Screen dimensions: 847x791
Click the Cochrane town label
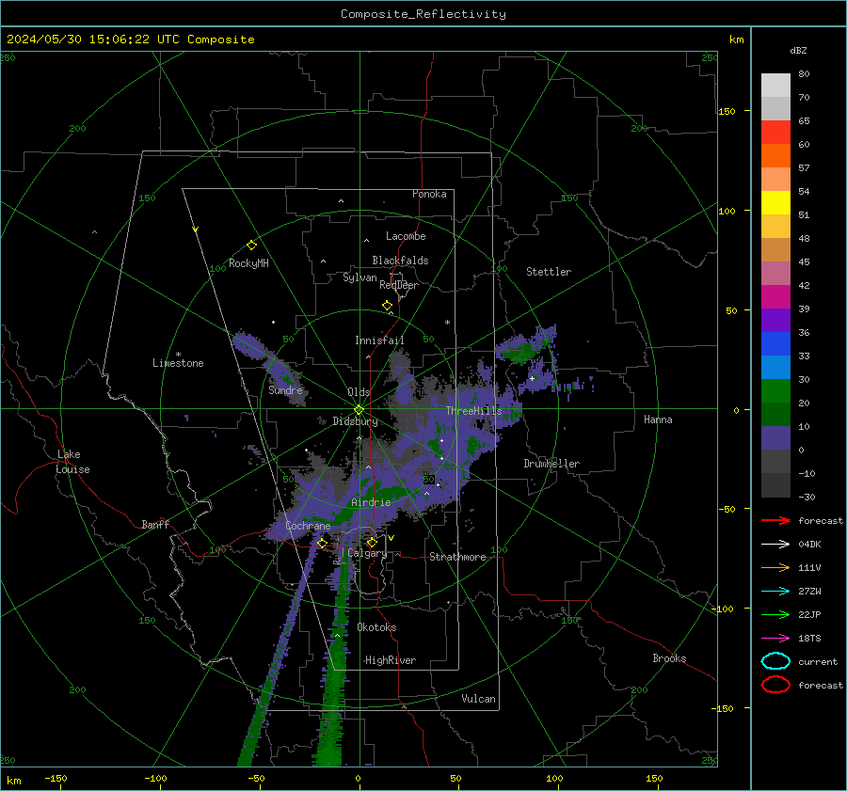click(x=308, y=526)
